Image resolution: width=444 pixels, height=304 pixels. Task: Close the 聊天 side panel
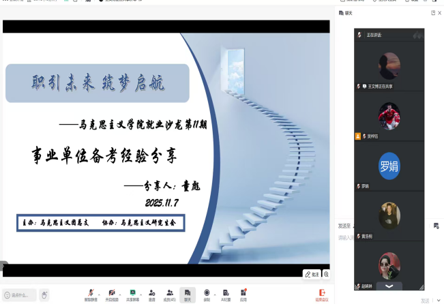pyautogui.click(x=440, y=13)
